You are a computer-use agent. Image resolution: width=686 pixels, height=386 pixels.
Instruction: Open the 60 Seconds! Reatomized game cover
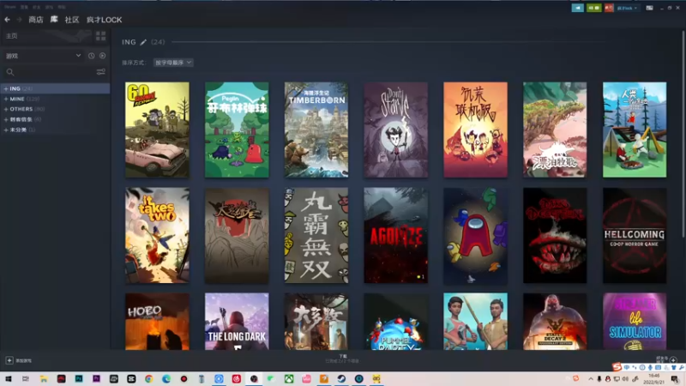tap(158, 130)
